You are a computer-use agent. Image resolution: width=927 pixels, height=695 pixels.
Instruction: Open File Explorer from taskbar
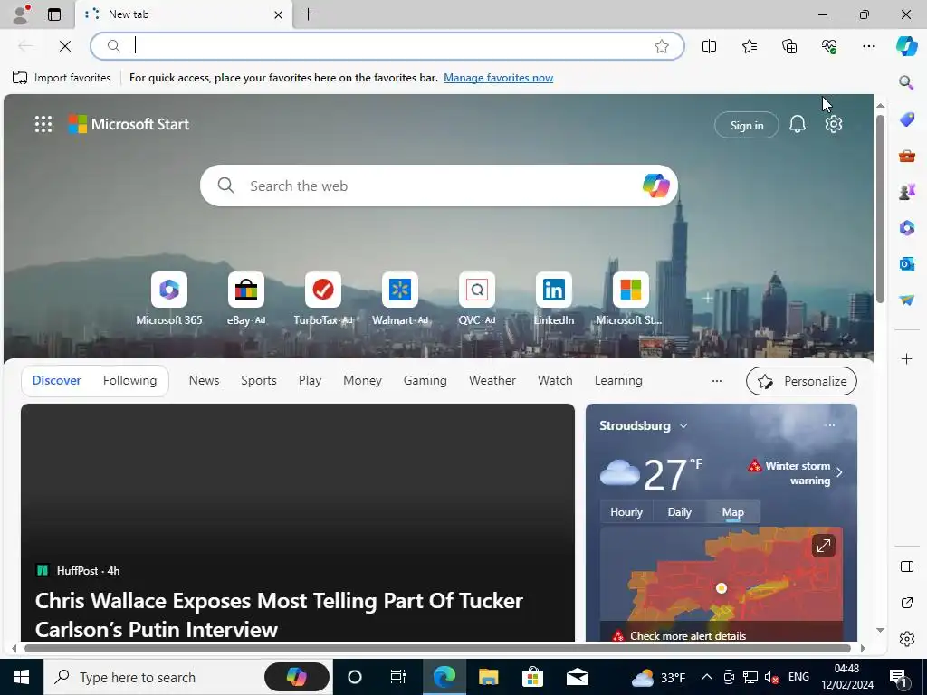tap(488, 677)
